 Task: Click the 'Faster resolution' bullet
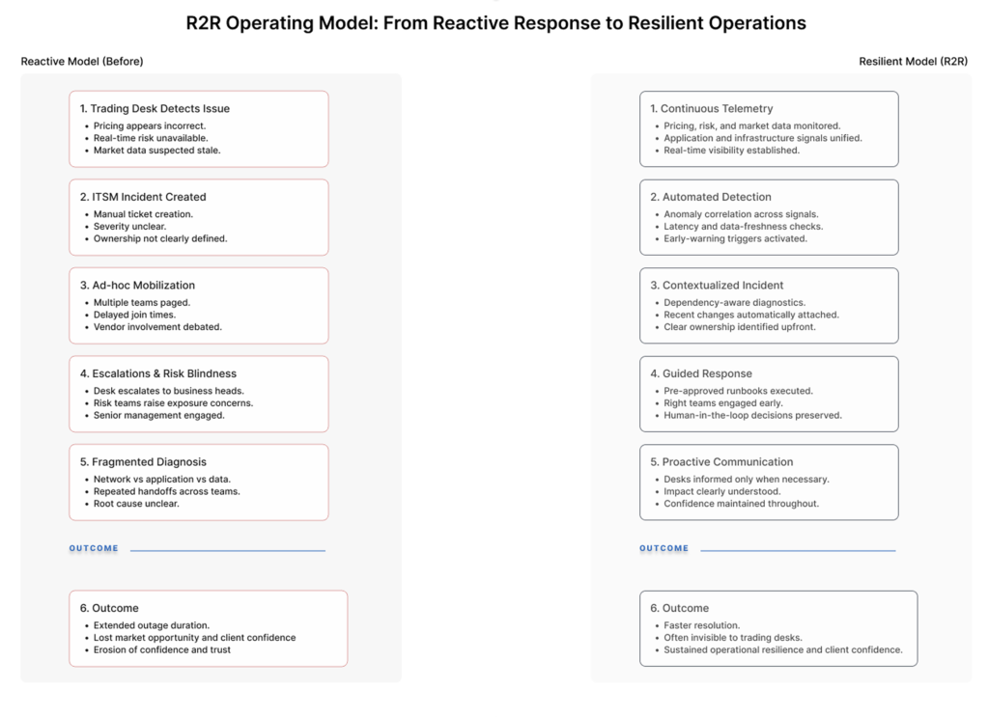[701, 625]
